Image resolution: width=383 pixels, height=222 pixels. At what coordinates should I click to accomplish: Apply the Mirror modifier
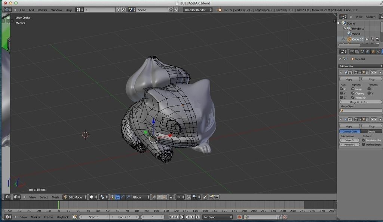349,79
